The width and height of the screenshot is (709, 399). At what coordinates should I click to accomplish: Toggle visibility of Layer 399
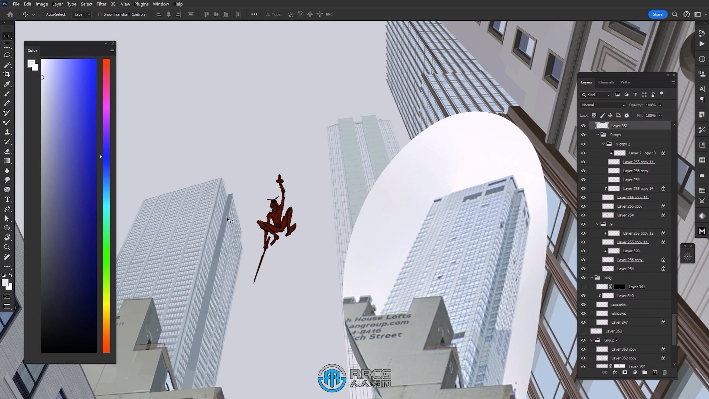click(583, 251)
